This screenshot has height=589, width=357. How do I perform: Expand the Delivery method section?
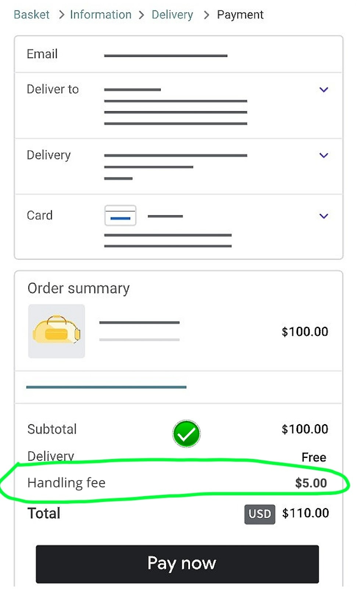point(324,155)
